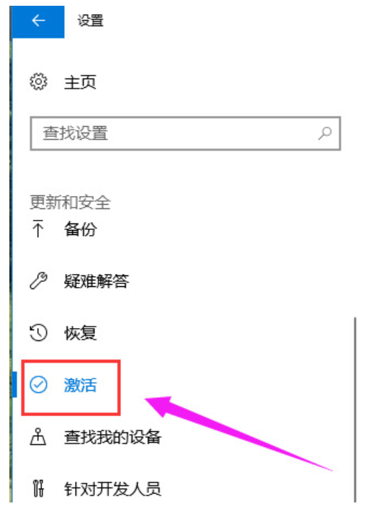
Task: Click the magnifier icon in the search box
Action: coord(325,133)
